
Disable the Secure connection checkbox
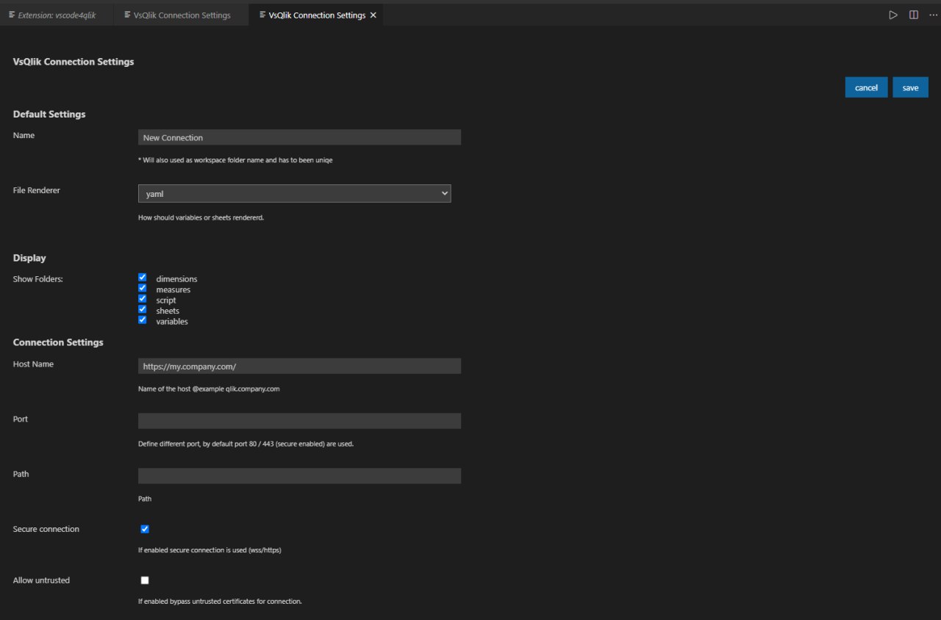click(145, 529)
